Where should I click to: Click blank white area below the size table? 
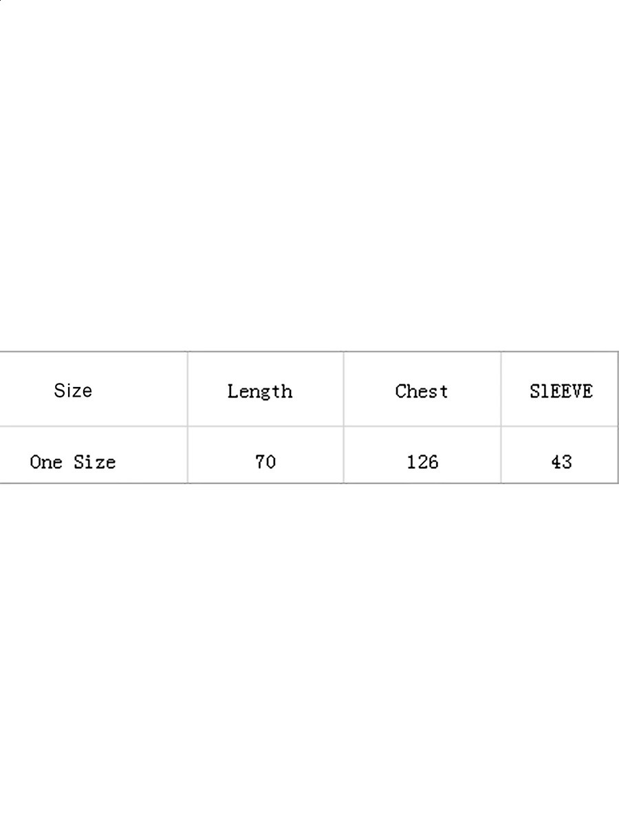pos(309,653)
